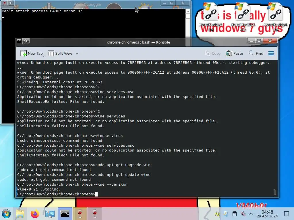Unmute the audio volume tray icon
The width and height of the screenshot is (294, 220).
(x=243, y=214)
